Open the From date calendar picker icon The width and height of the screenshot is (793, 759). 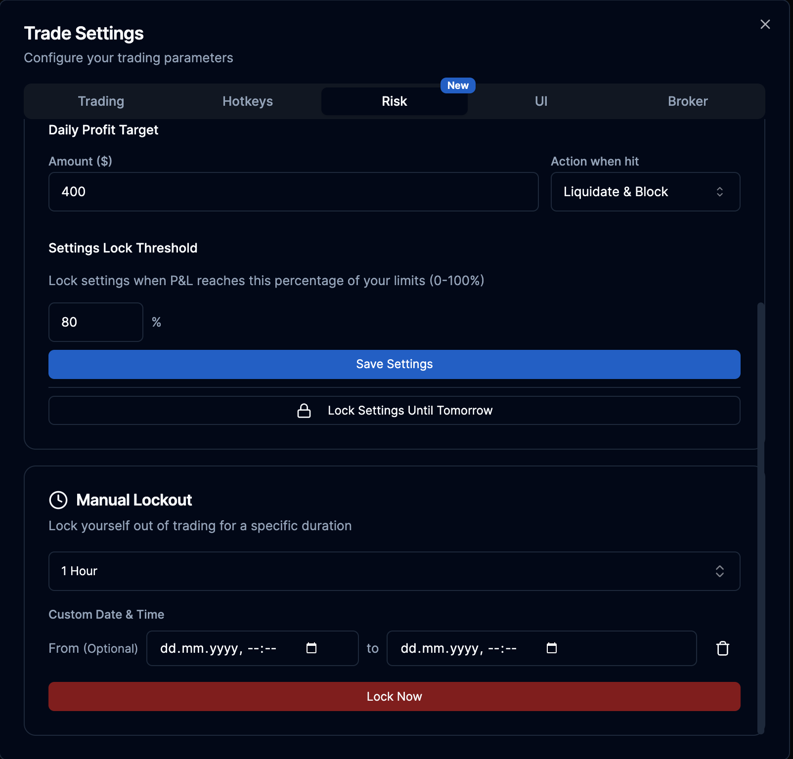pos(311,648)
